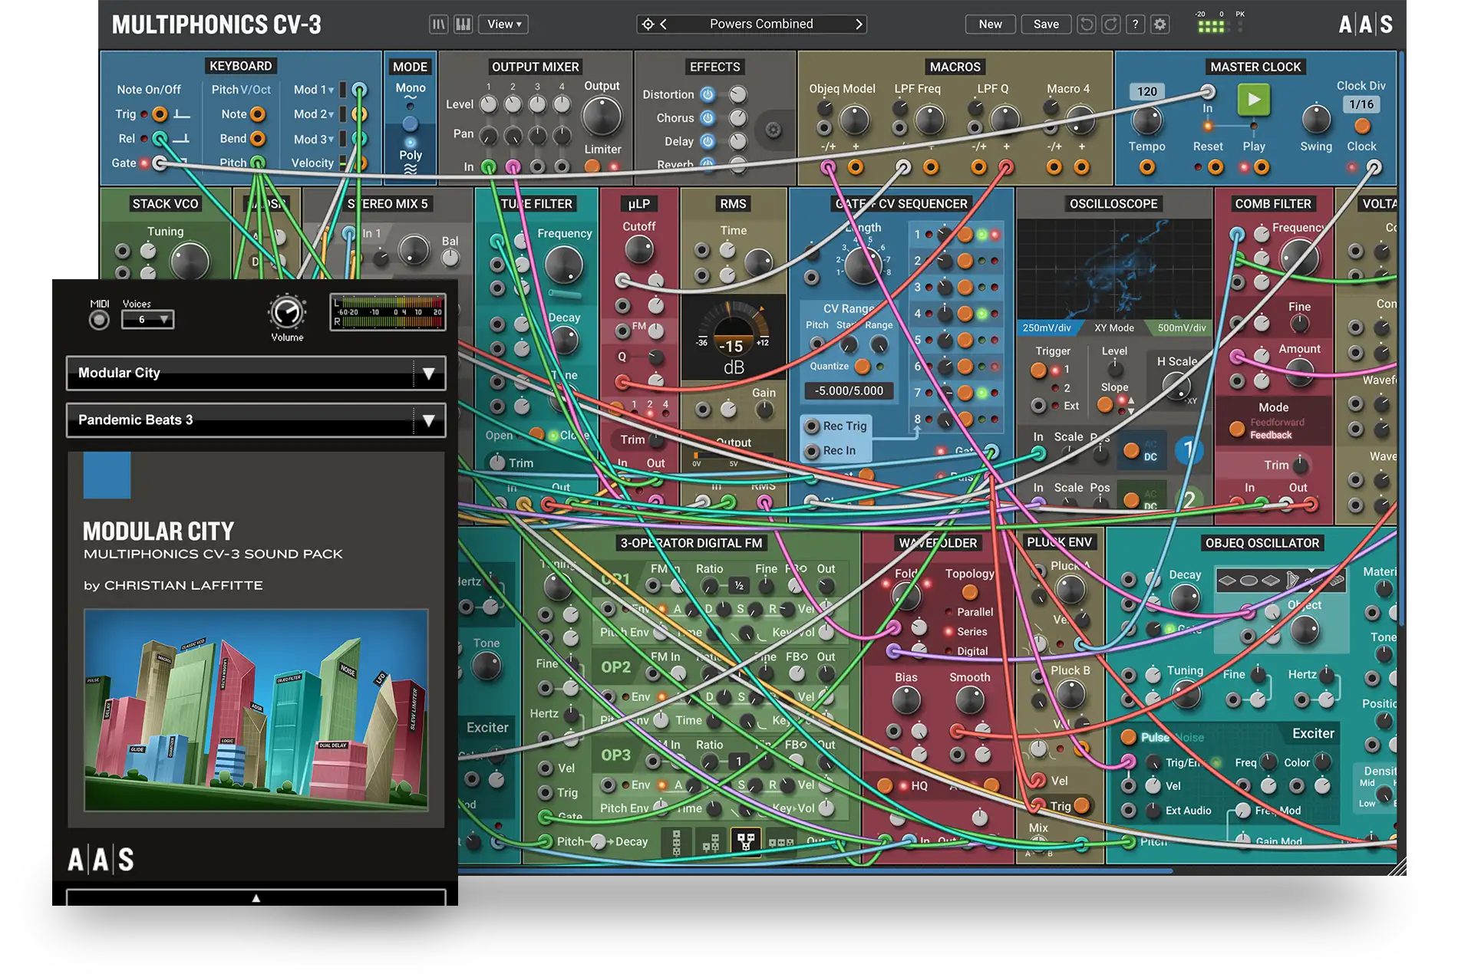Click the New button
Viewport: 1458px width, 974px height.
coord(990,25)
